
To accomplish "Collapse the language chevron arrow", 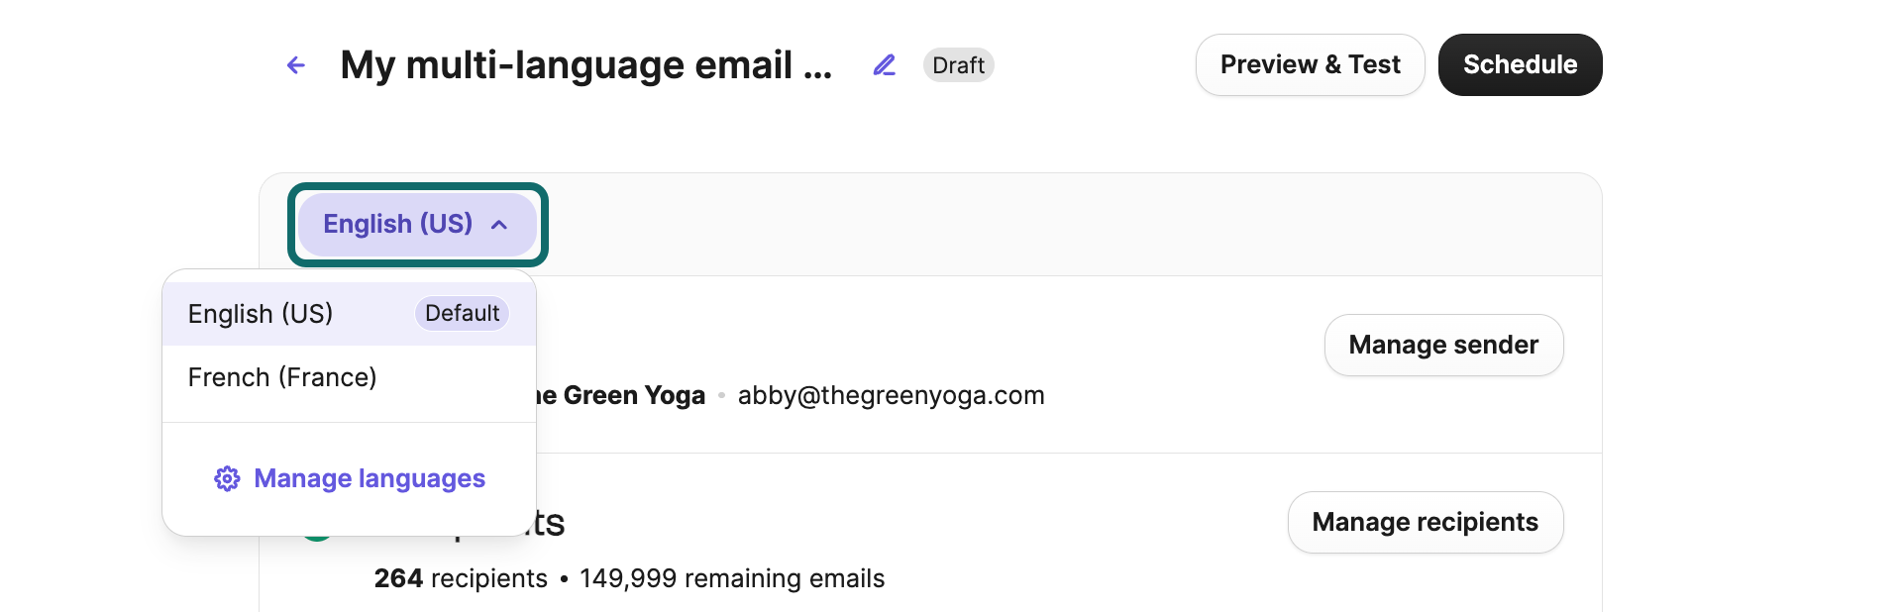I will [x=499, y=225].
